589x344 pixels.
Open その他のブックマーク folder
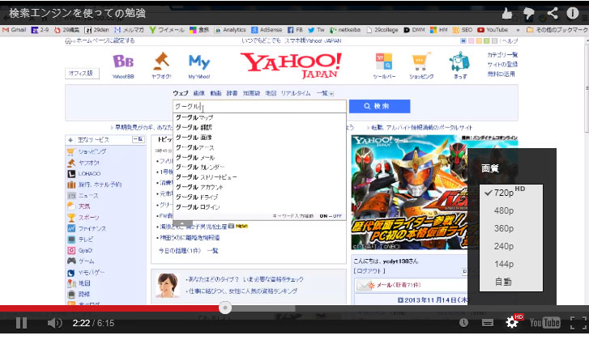[x=557, y=30]
